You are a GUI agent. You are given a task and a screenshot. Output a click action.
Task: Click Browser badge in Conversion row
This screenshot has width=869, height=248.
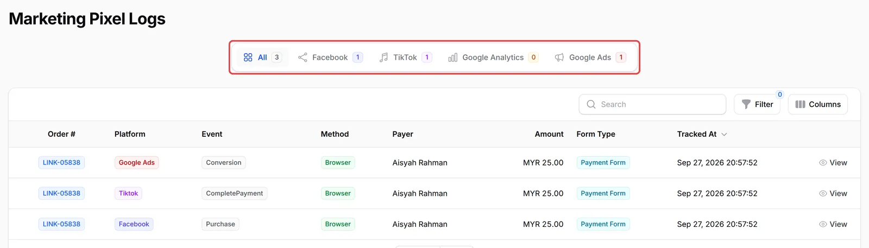click(338, 163)
